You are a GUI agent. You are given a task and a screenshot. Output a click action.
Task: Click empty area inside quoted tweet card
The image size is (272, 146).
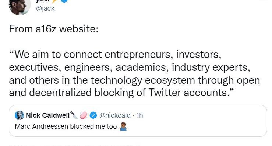point(199,126)
